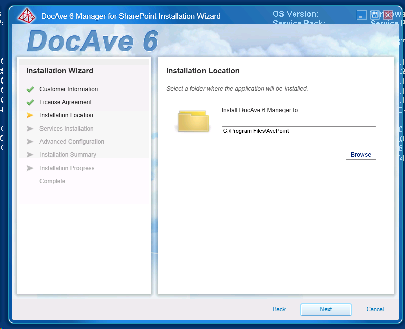The width and height of the screenshot is (405, 329).
Task: Select the Advanced Configuration step
Action: pyautogui.click(x=71, y=141)
